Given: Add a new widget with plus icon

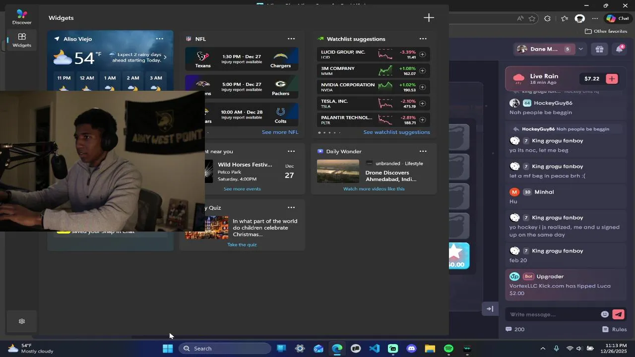Looking at the screenshot, I should tap(429, 18).
